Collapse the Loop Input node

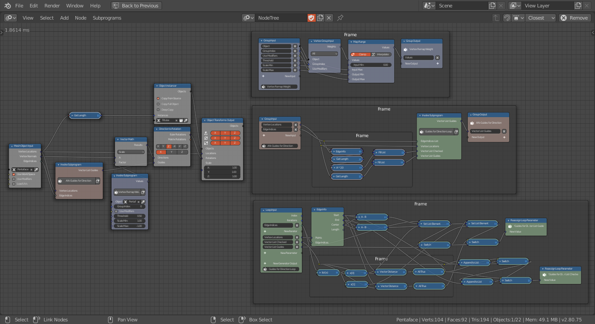[263, 210]
